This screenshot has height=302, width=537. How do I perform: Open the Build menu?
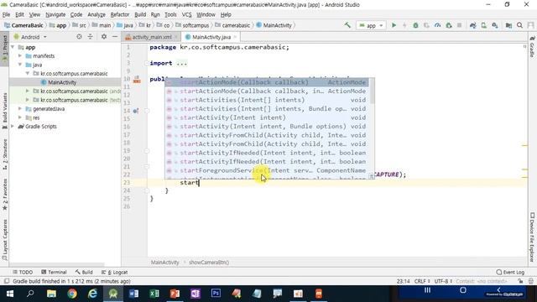pyautogui.click(x=140, y=15)
